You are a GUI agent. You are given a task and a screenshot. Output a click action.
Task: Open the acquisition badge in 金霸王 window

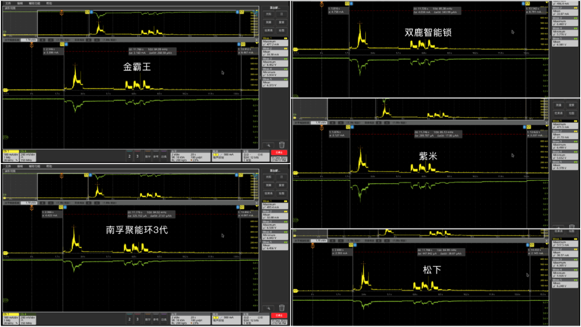click(x=256, y=156)
